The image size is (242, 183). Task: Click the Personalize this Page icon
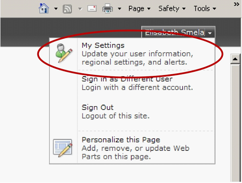63,148
